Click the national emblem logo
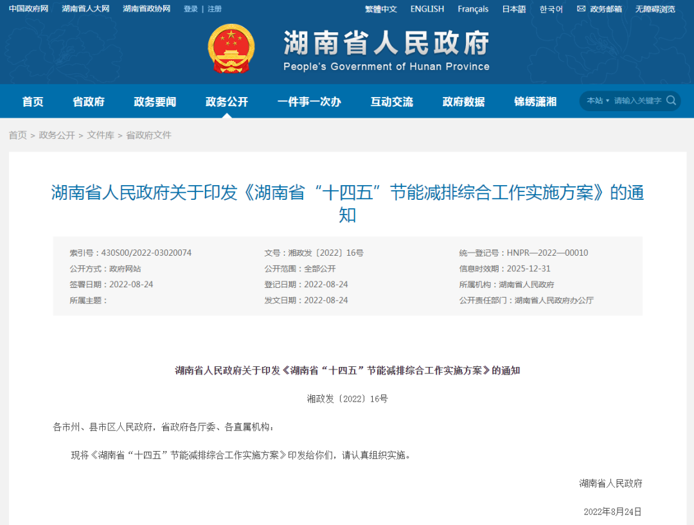Image resolution: width=694 pixels, height=525 pixels. tap(231, 49)
